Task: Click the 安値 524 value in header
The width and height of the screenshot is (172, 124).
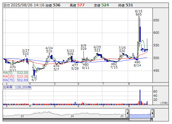Action: point(105,5)
